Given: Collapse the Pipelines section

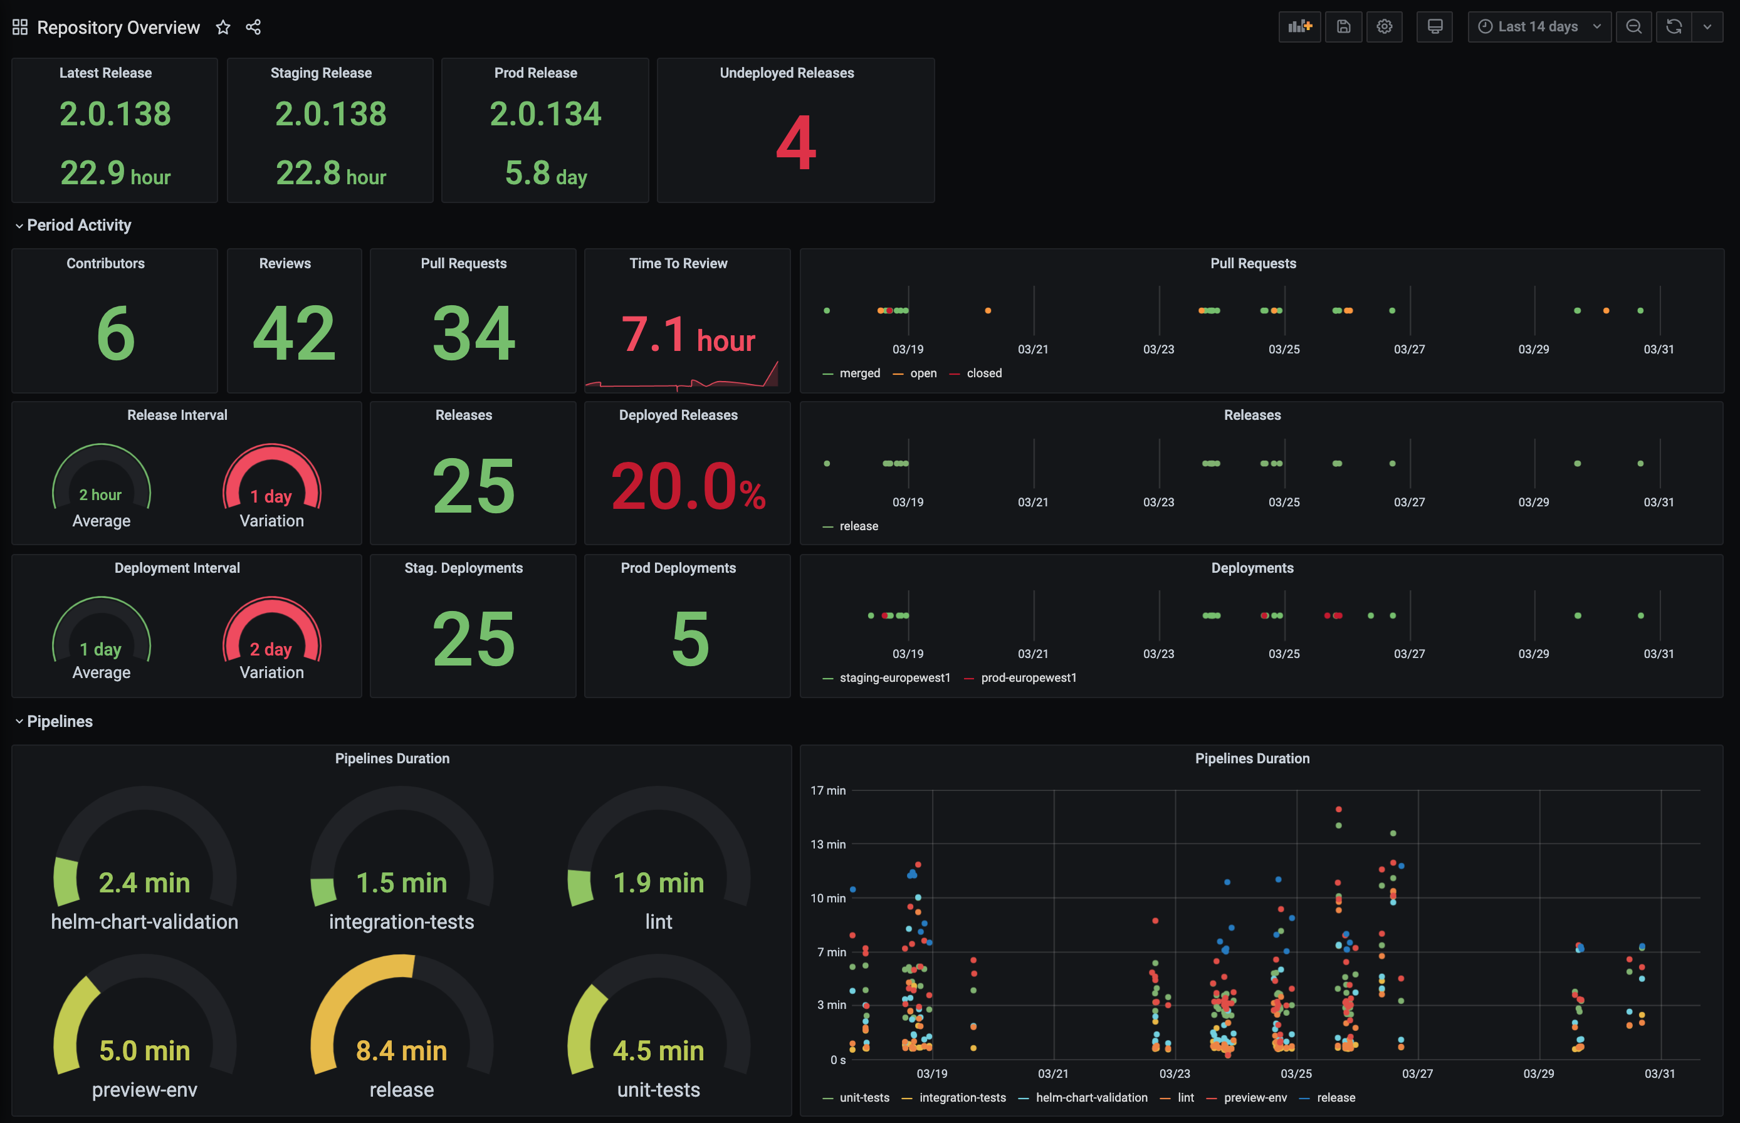Looking at the screenshot, I should click(x=60, y=721).
